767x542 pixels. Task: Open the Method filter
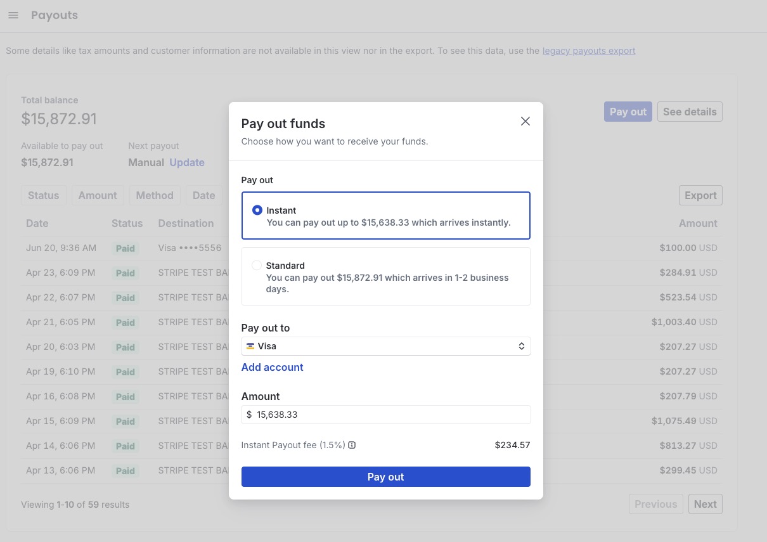point(155,195)
